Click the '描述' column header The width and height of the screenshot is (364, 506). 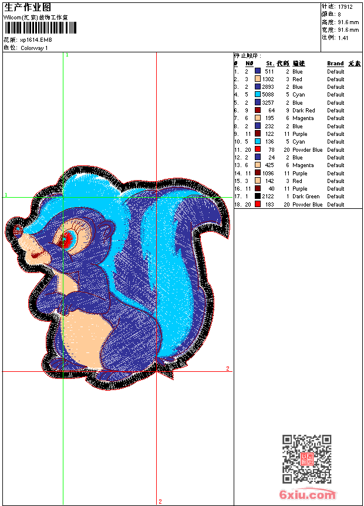(x=299, y=64)
